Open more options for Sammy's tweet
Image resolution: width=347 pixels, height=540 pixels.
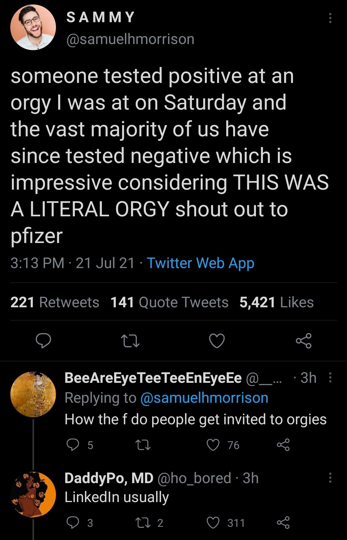click(330, 18)
